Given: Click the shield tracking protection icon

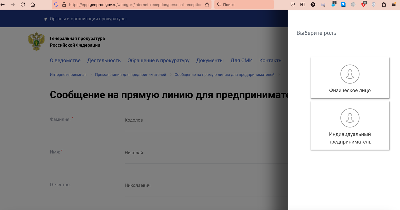Looking at the screenshot, I should click(56, 5).
